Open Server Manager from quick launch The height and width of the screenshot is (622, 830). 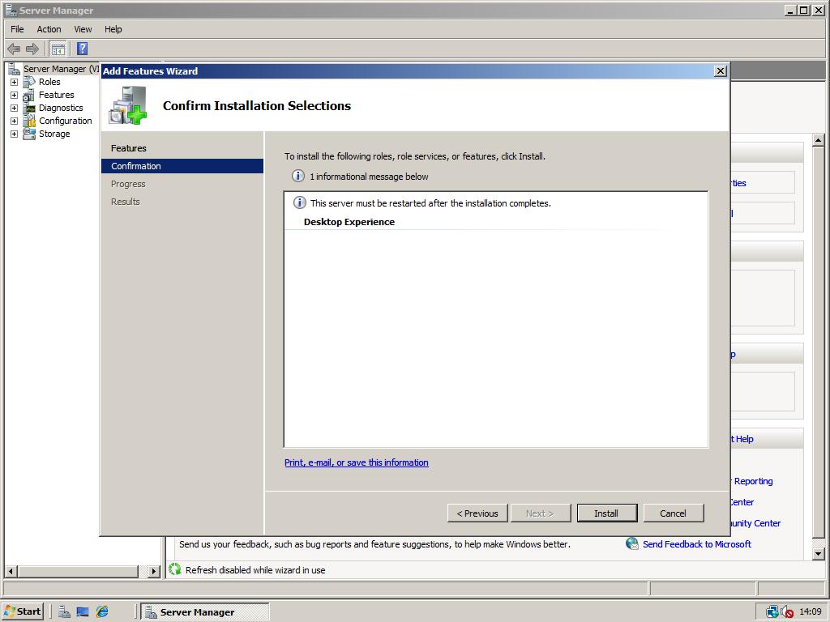65,612
